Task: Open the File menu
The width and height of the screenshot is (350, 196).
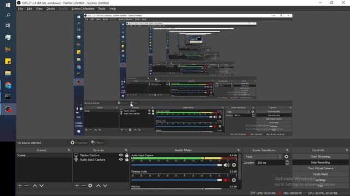Action: (20, 9)
